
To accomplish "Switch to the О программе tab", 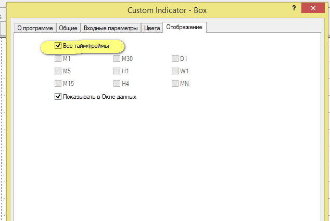I will click(x=35, y=28).
